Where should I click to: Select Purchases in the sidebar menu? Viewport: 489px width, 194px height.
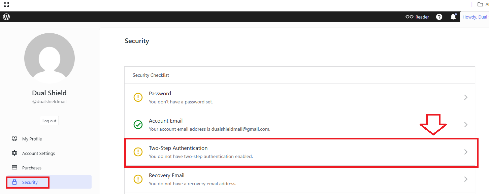(32, 168)
